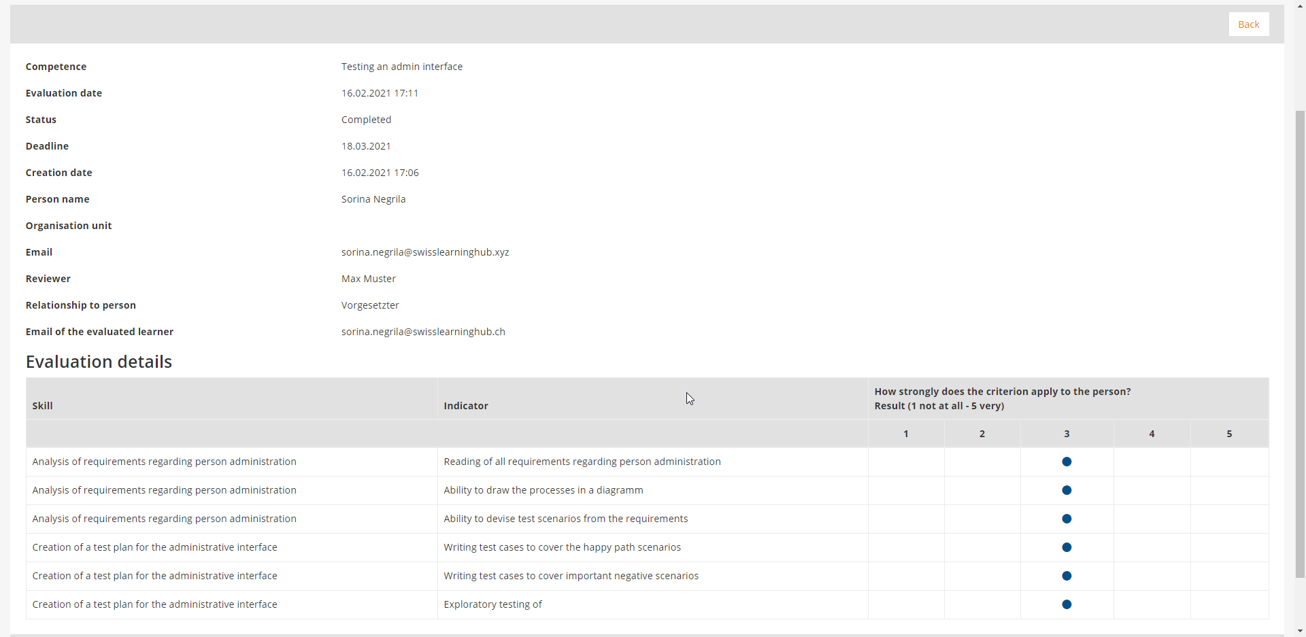The height and width of the screenshot is (637, 1306).
Task: Click the vertical scrollbar thumb
Action: 1300,340
